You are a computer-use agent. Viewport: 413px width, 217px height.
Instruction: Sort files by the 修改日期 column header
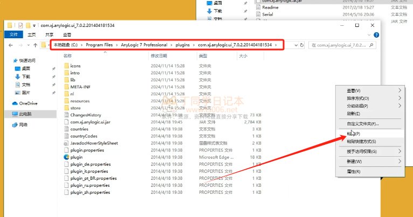160,55
